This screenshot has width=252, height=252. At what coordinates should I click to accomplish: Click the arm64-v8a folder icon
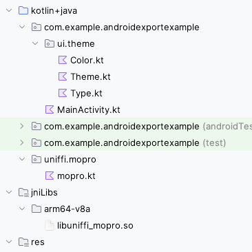coord(36,209)
